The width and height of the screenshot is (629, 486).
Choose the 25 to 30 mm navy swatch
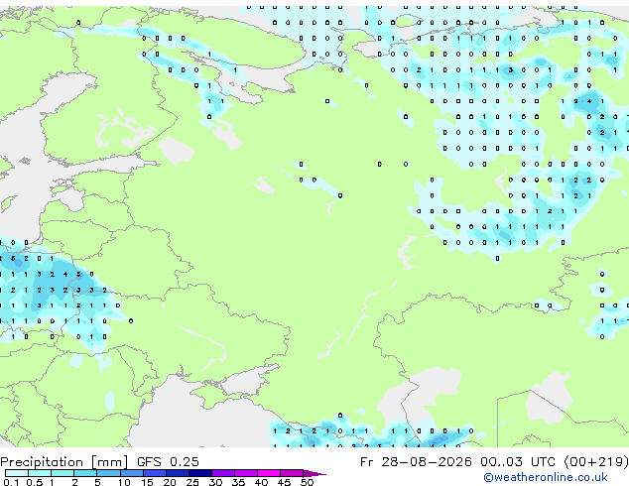coord(200,473)
